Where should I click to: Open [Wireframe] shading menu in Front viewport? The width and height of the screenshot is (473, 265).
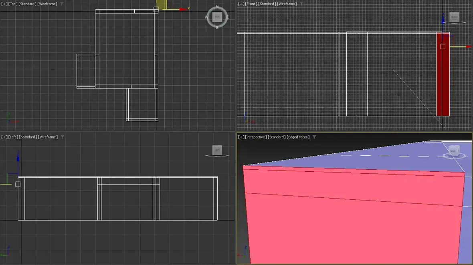click(287, 4)
